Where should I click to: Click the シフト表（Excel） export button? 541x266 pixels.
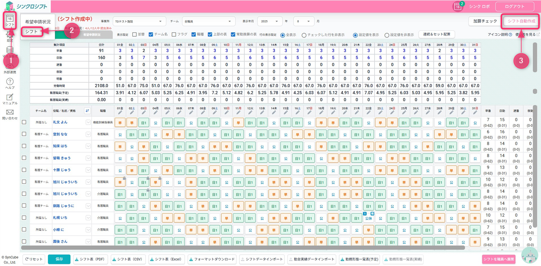167,259
